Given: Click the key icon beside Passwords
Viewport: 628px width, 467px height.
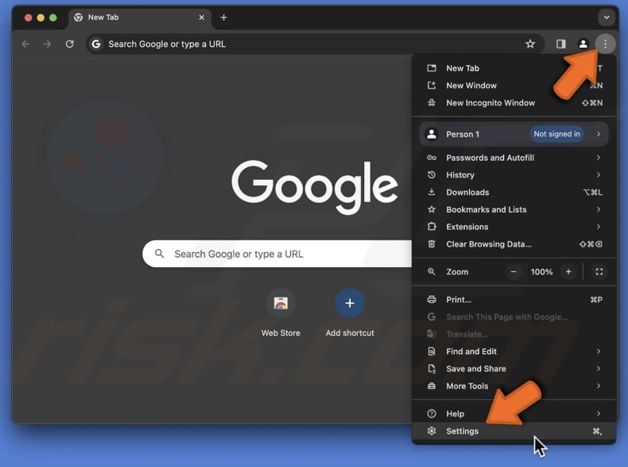Looking at the screenshot, I should tap(432, 158).
